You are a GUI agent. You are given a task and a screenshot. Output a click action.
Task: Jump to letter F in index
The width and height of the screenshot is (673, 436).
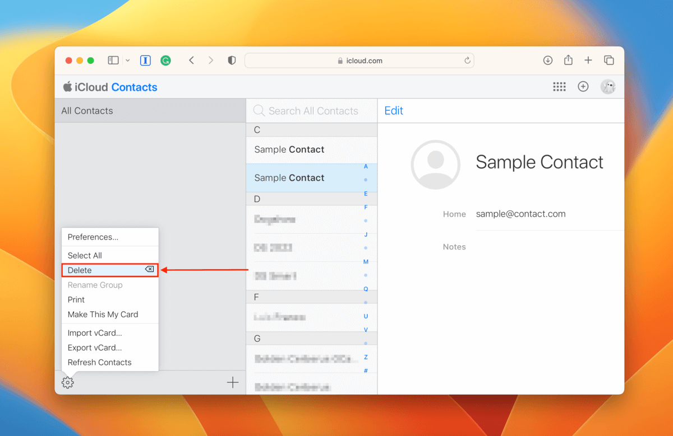366,207
